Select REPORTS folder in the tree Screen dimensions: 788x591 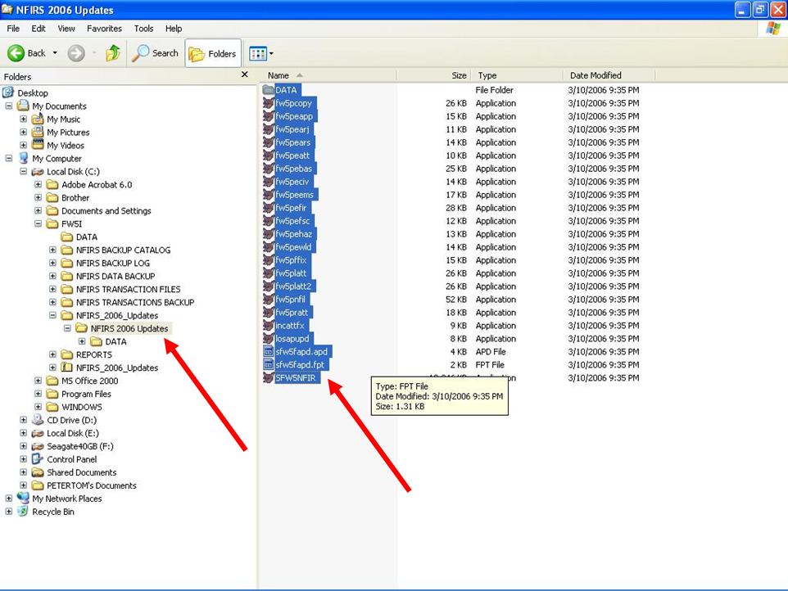(93, 355)
